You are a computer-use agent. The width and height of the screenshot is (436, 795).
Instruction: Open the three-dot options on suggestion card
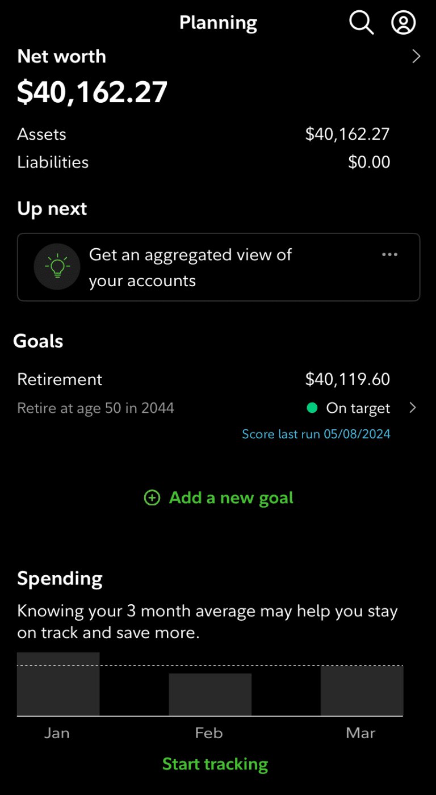tap(389, 254)
